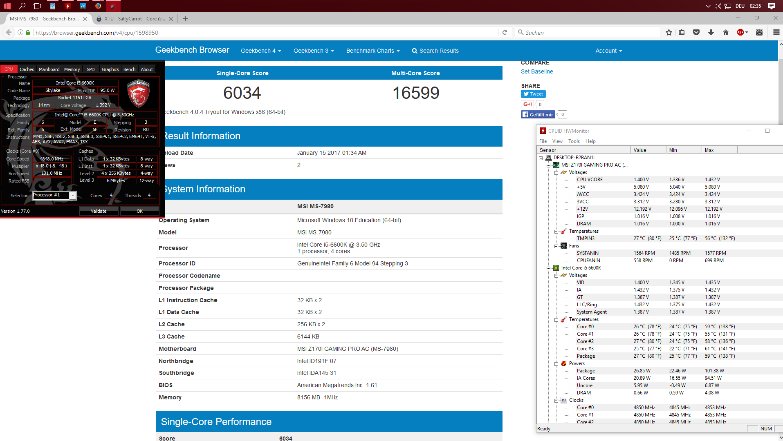Switch to CPU-Z Graphics tab
This screenshot has height=441, width=783.
[110, 69]
